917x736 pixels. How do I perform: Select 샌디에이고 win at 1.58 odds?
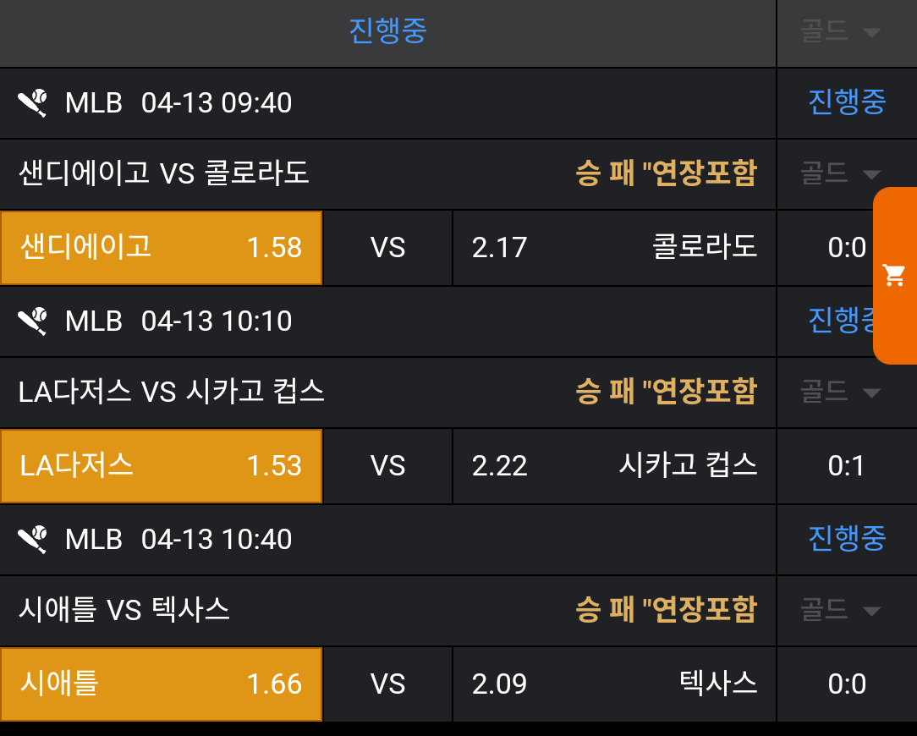161,248
